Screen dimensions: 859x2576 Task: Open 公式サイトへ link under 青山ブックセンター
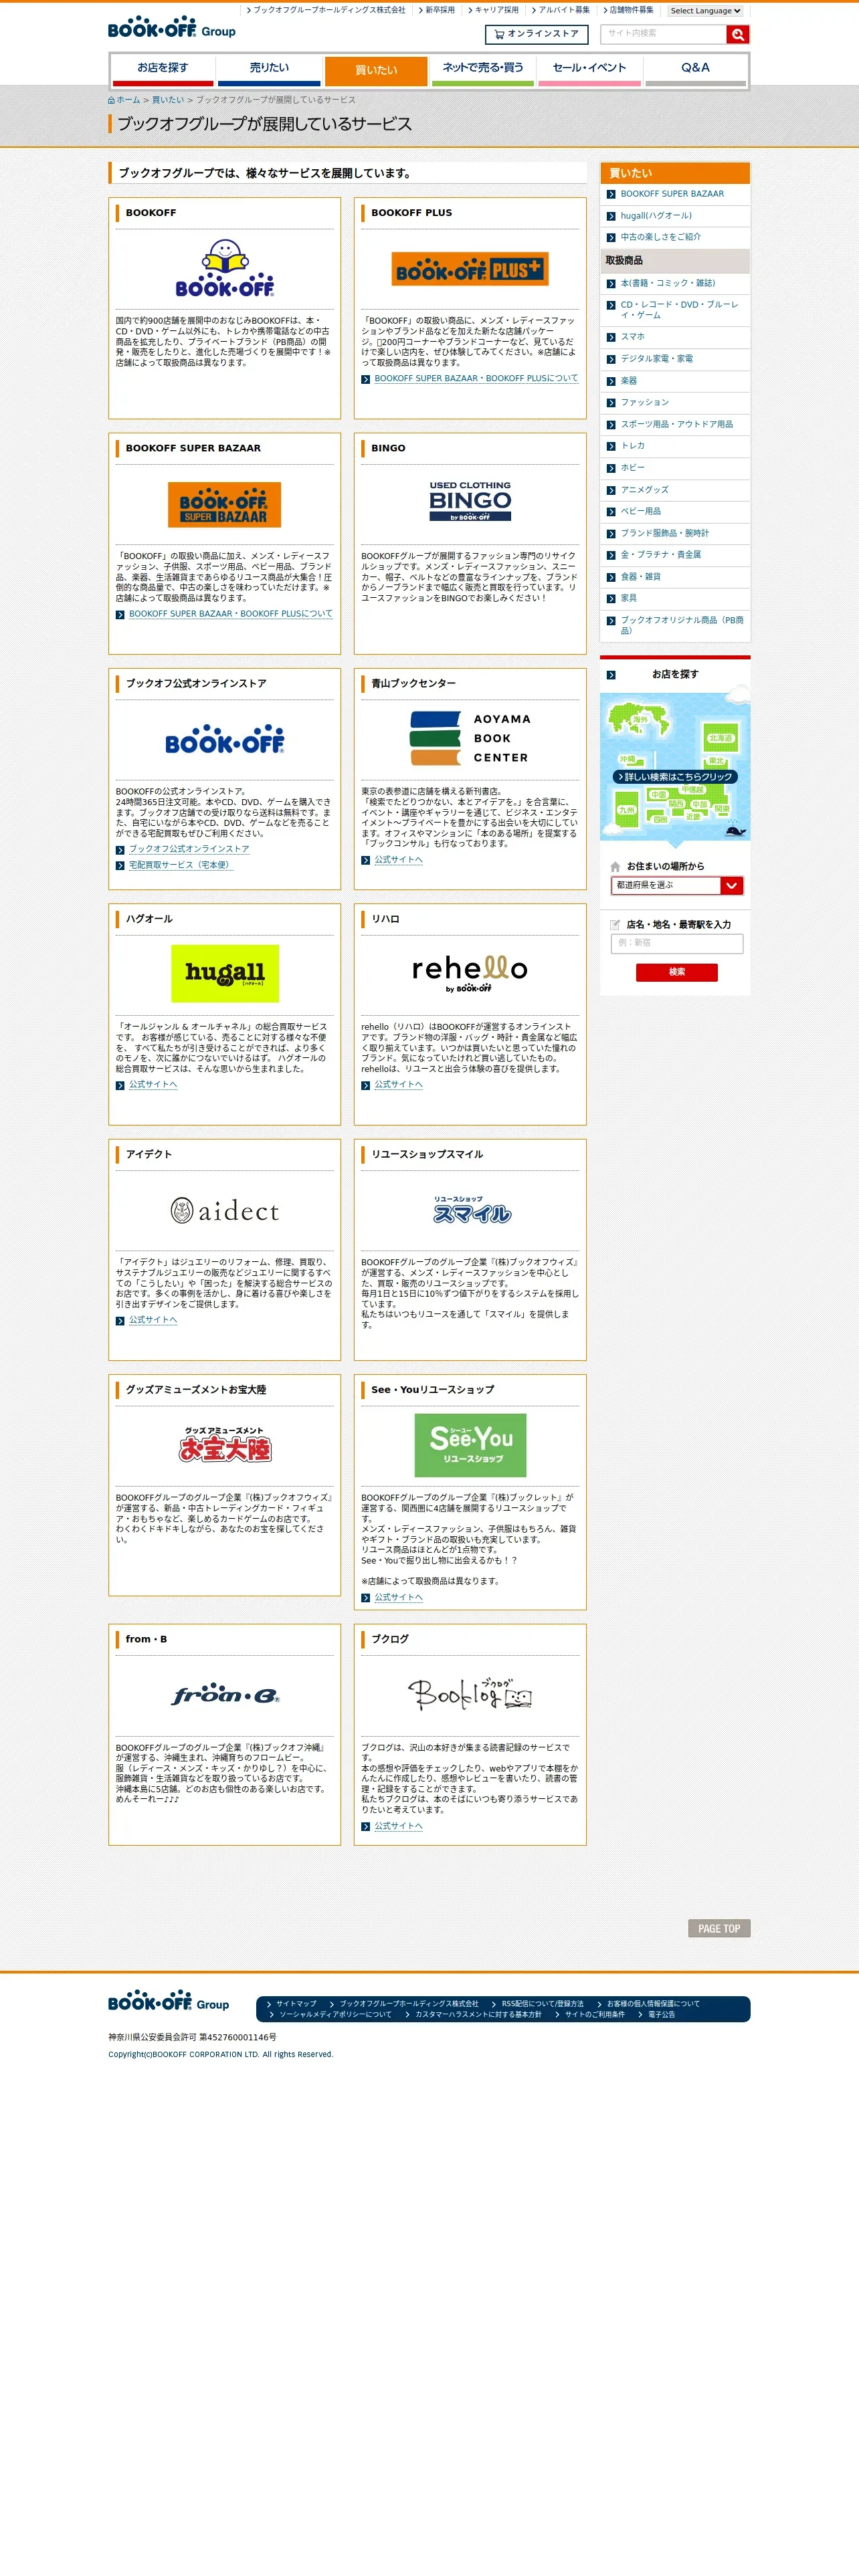click(x=398, y=860)
